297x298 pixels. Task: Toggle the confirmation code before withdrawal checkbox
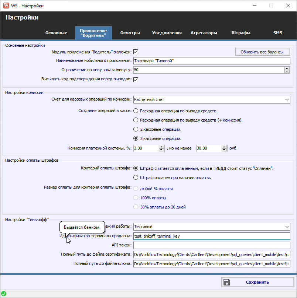click(136, 80)
